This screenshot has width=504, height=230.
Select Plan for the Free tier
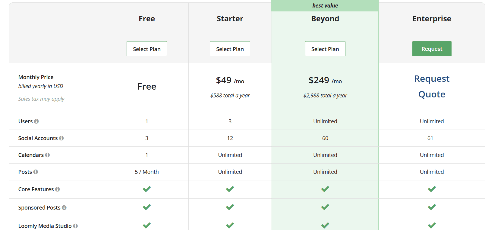pyautogui.click(x=146, y=48)
